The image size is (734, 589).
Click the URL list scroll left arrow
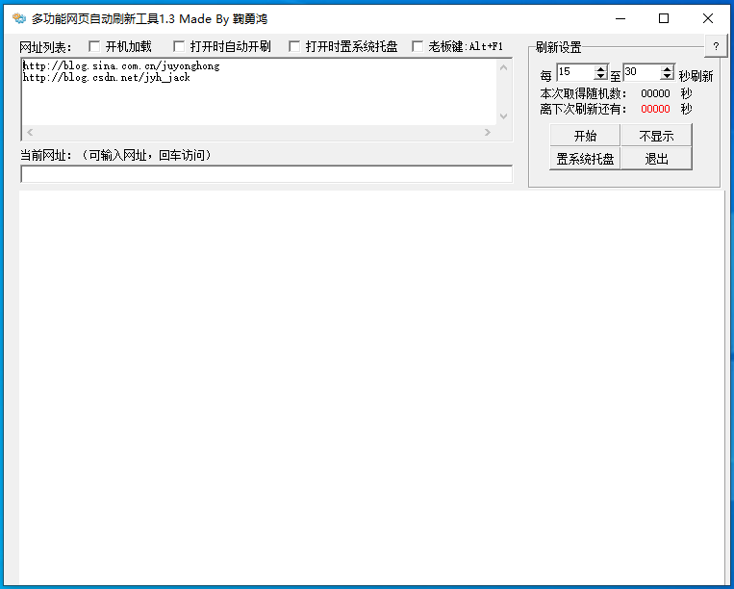tap(30, 132)
